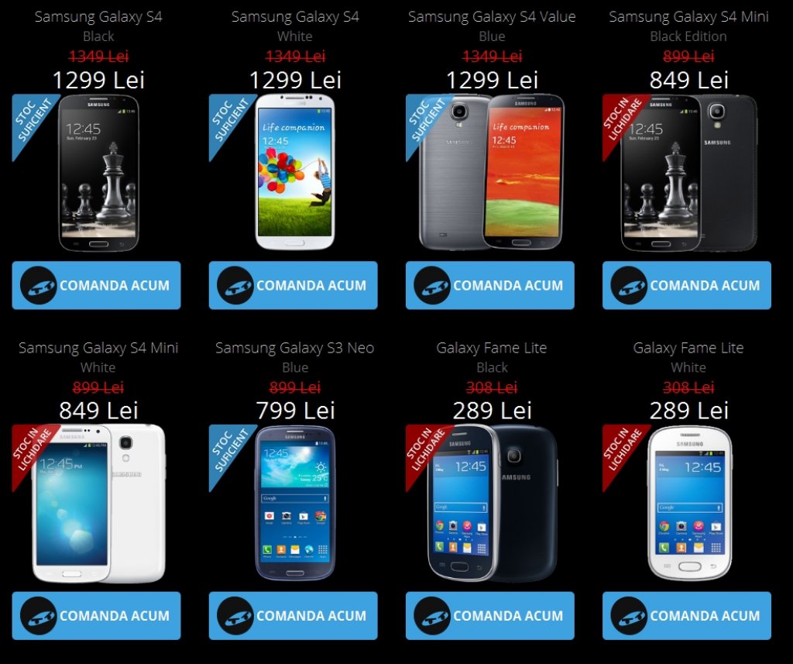Viewport: 793px width, 664px height.
Task: Open the Galaxy S4 Value orange-screen phone image
Action: pyautogui.click(x=492, y=172)
